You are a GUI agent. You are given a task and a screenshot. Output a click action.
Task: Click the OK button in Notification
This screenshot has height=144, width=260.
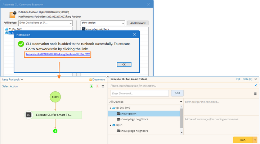[x=124, y=64]
